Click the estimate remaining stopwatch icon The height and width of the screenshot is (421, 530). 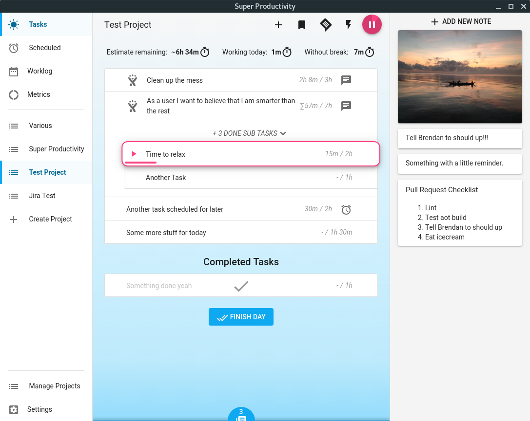[205, 52]
